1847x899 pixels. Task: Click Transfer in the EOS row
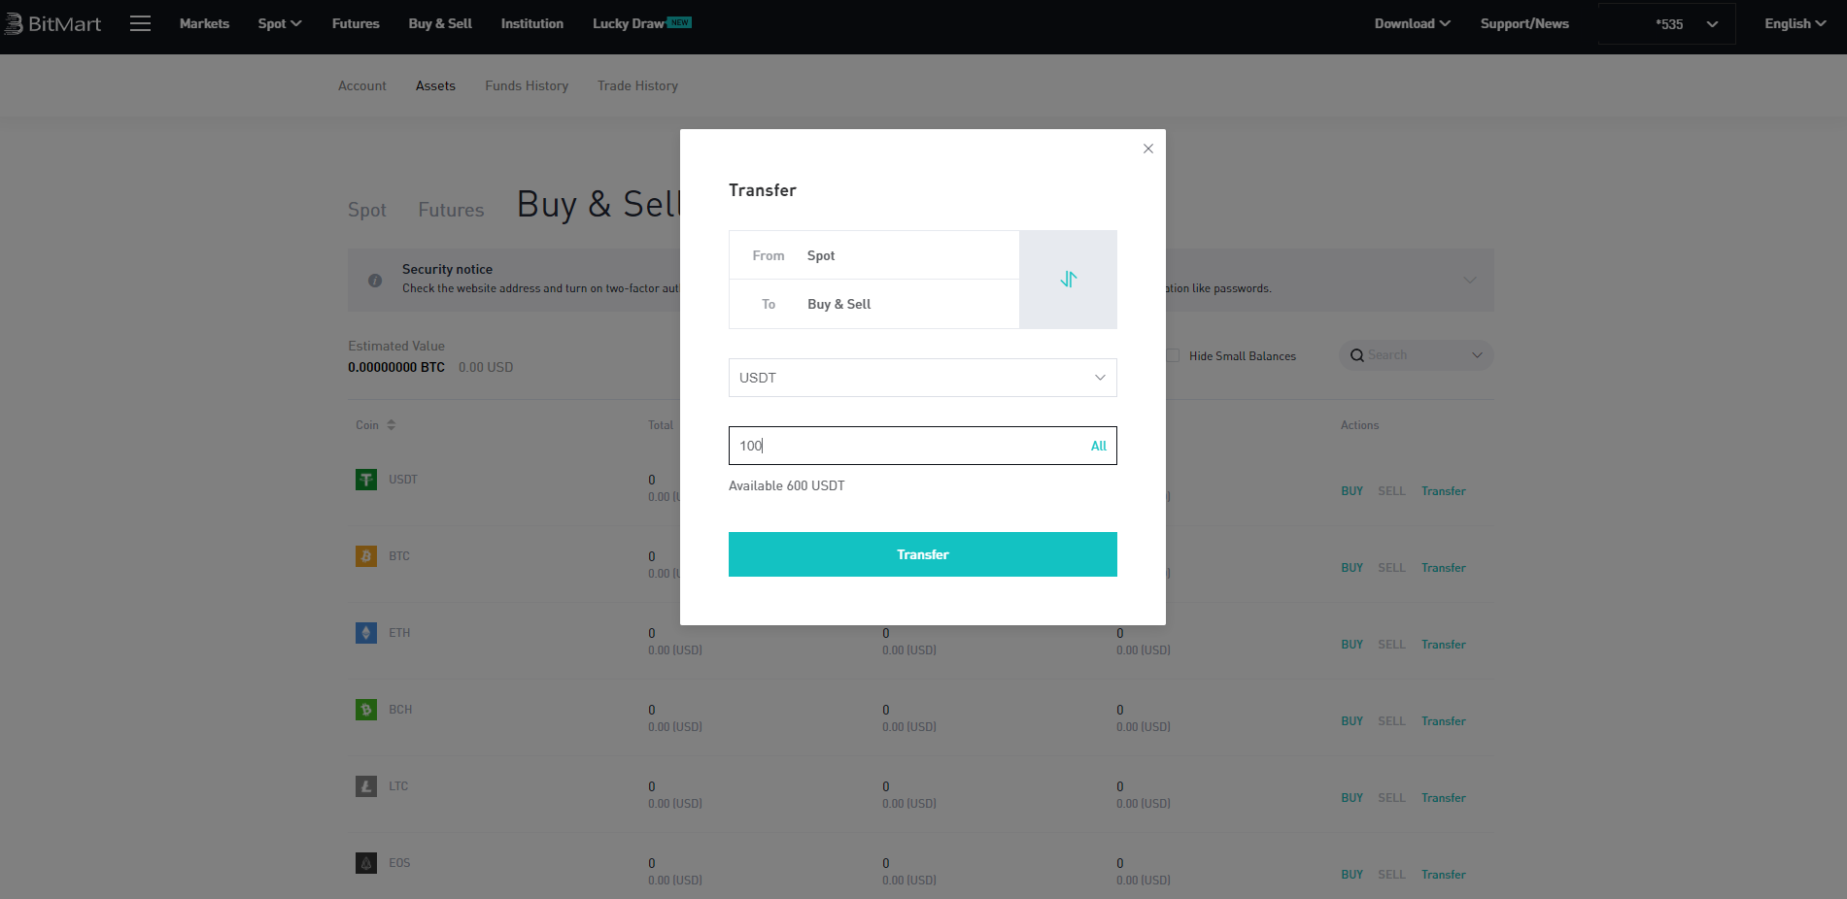(x=1443, y=875)
